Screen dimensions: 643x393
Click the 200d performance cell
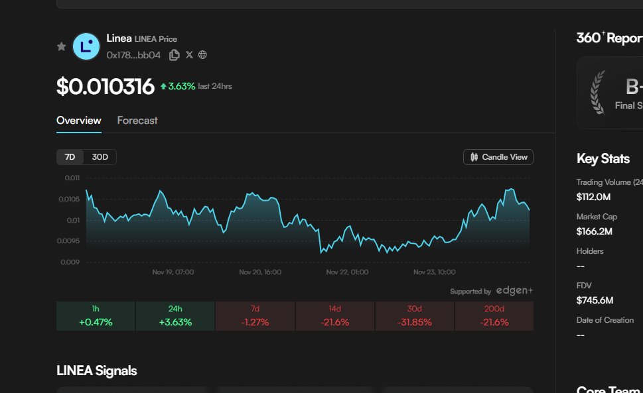[x=494, y=316]
